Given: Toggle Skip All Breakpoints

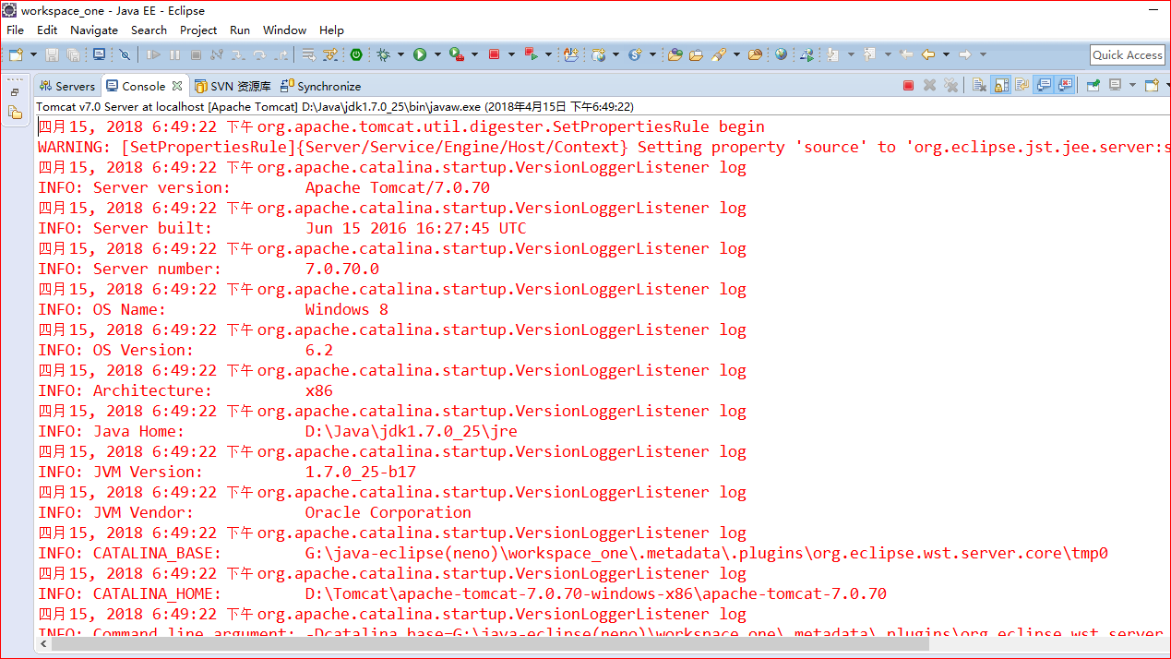Looking at the screenshot, I should coord(125,54).
